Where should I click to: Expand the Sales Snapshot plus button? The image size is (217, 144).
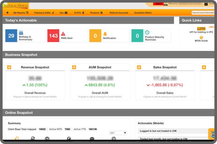139,67
